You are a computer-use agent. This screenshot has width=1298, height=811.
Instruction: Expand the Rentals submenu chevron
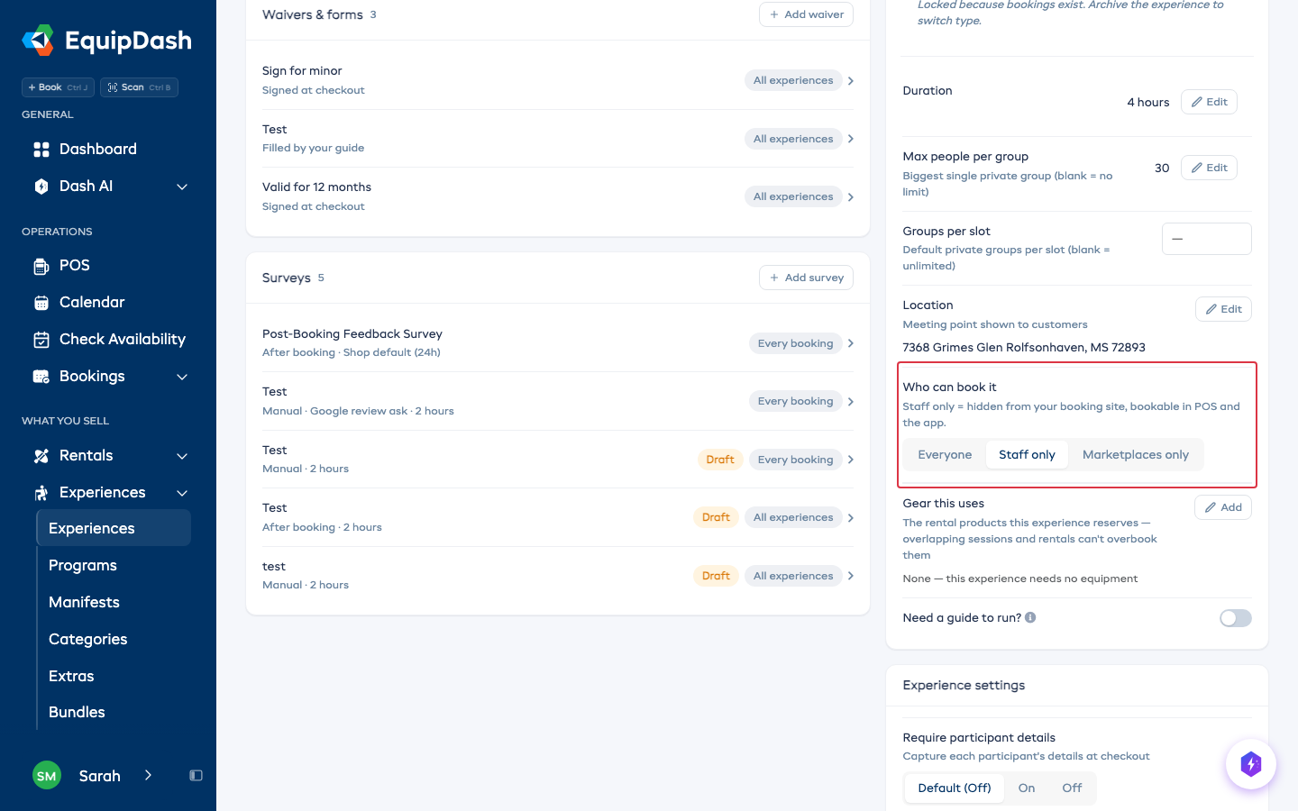(182, 456)
